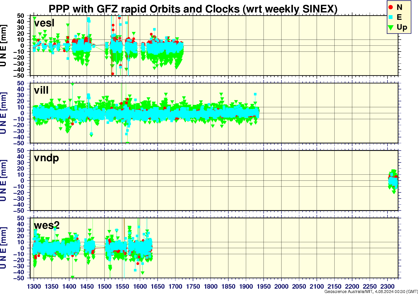Click x-axis tick label 2200

[x=352, y=286]
